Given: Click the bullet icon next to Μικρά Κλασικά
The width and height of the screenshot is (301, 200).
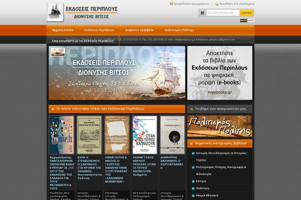Looking at the screenshot, I should point(193,195).
